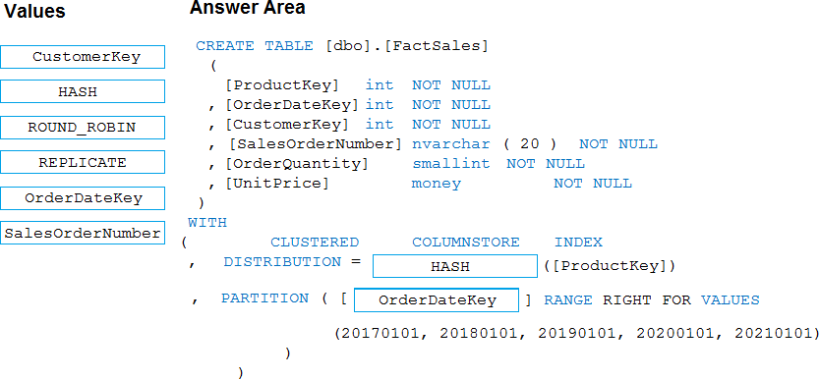Click the [dbo].[FactSales] table name
The width and height of the screenshot is (819, 379).
pos(407,46)
